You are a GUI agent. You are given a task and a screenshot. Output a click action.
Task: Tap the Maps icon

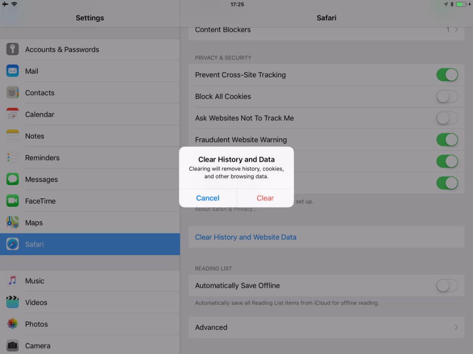[12, 223]
